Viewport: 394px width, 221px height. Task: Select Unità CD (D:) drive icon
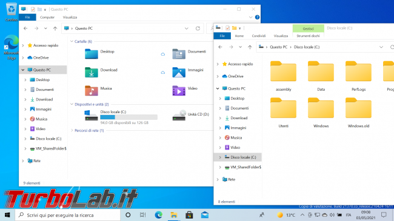pyautogui.click(x=179, y=115)
